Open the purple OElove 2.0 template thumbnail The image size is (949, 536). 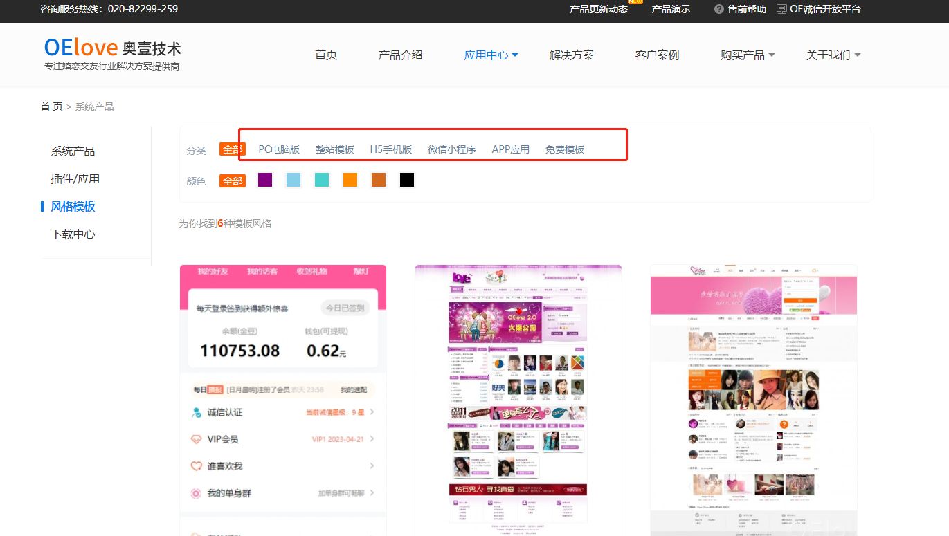point(518,400)
